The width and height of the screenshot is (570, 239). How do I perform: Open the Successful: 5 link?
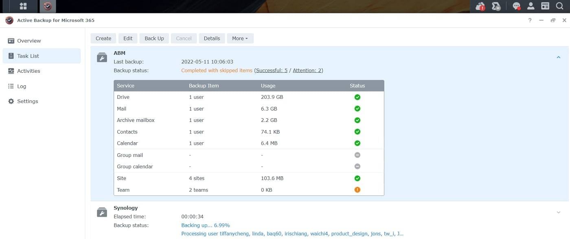272,70
